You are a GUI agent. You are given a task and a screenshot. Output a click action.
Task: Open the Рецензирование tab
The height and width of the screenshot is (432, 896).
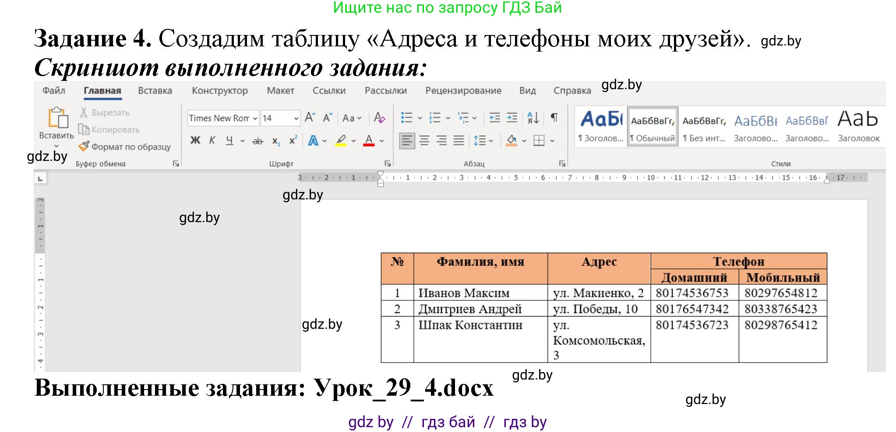pos(462,91)
